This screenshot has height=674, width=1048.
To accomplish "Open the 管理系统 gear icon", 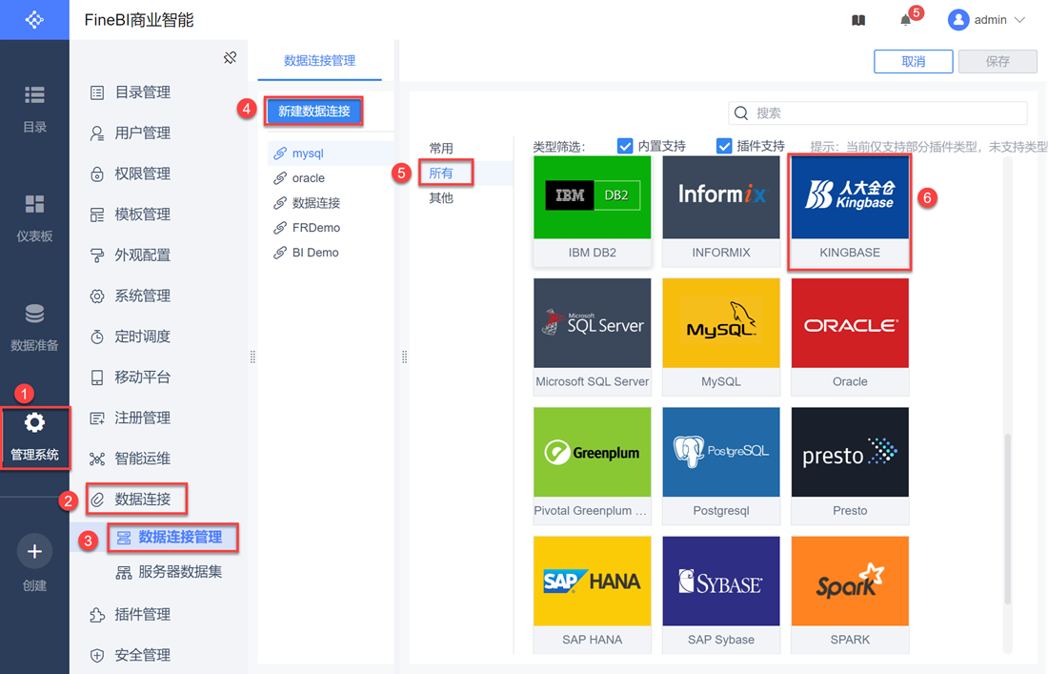I will click(34, 422).
